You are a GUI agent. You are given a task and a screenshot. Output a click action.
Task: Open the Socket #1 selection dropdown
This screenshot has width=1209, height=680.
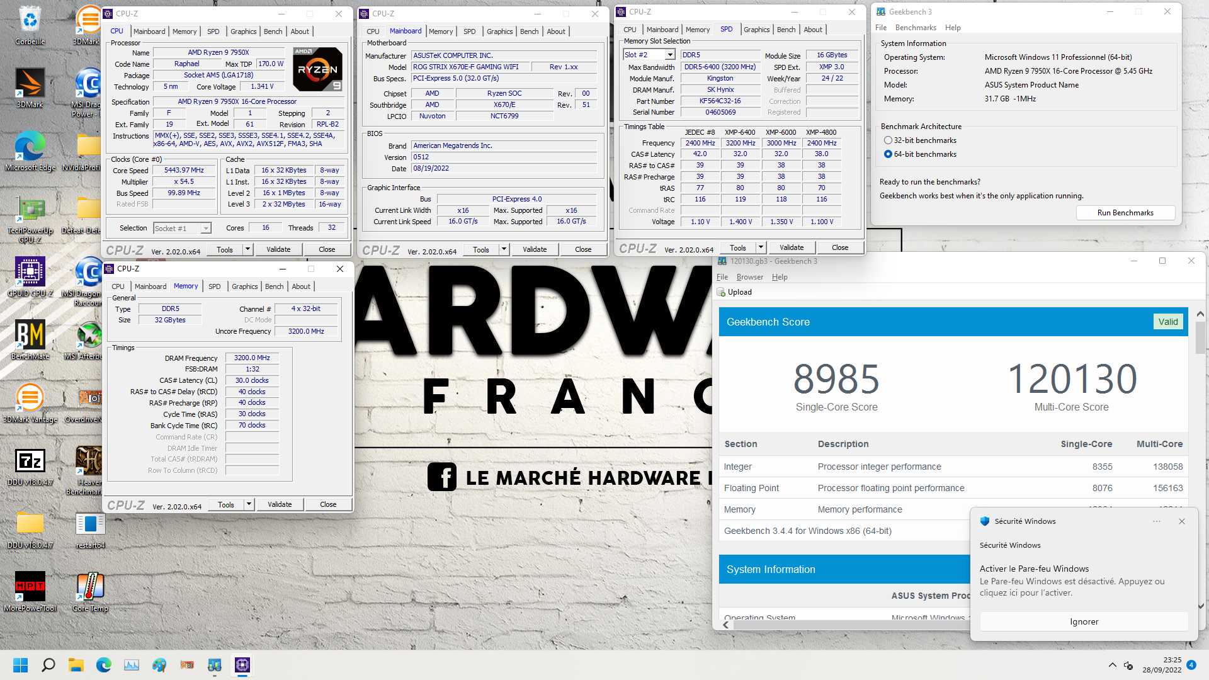[206, 229]
